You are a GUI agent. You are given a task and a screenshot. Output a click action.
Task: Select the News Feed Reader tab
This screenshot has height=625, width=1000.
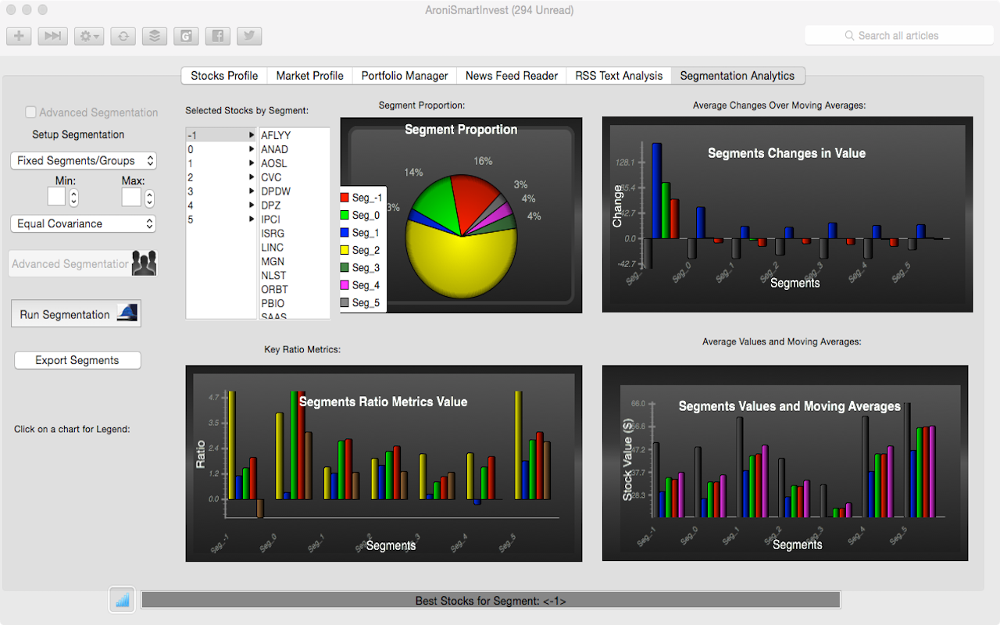click(512, 76)
